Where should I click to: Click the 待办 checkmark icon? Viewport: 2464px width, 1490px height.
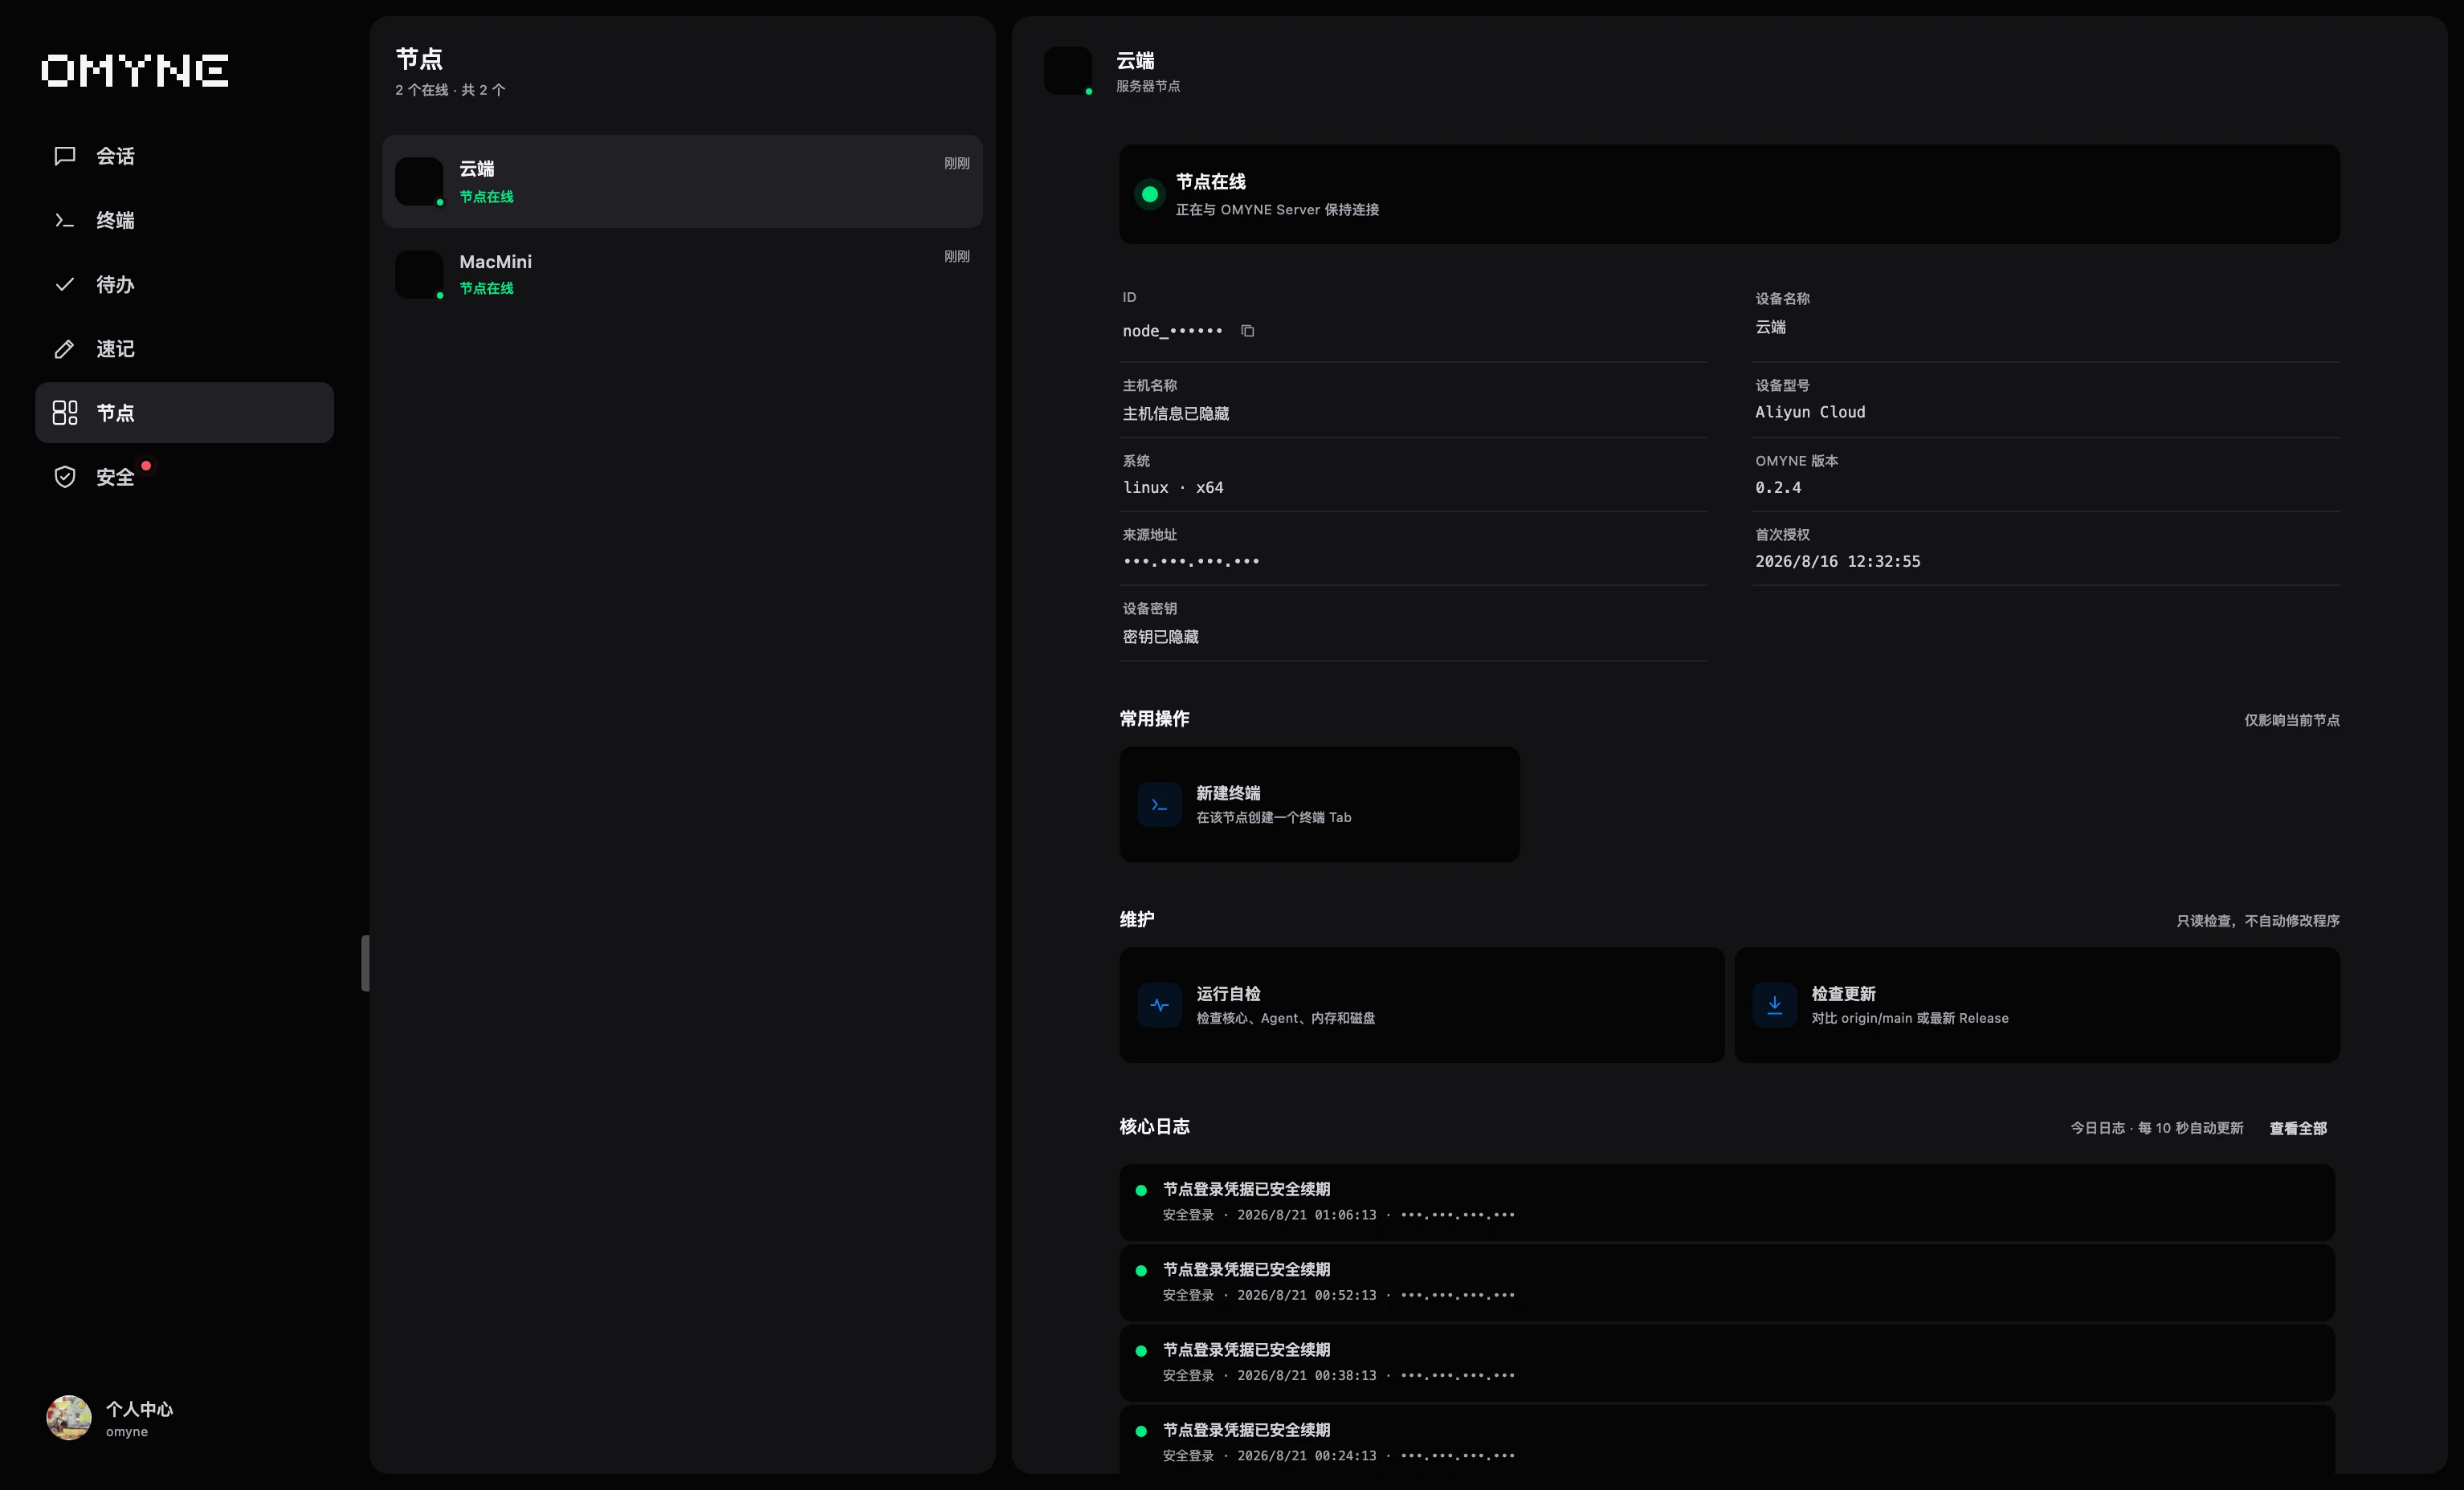65,285
